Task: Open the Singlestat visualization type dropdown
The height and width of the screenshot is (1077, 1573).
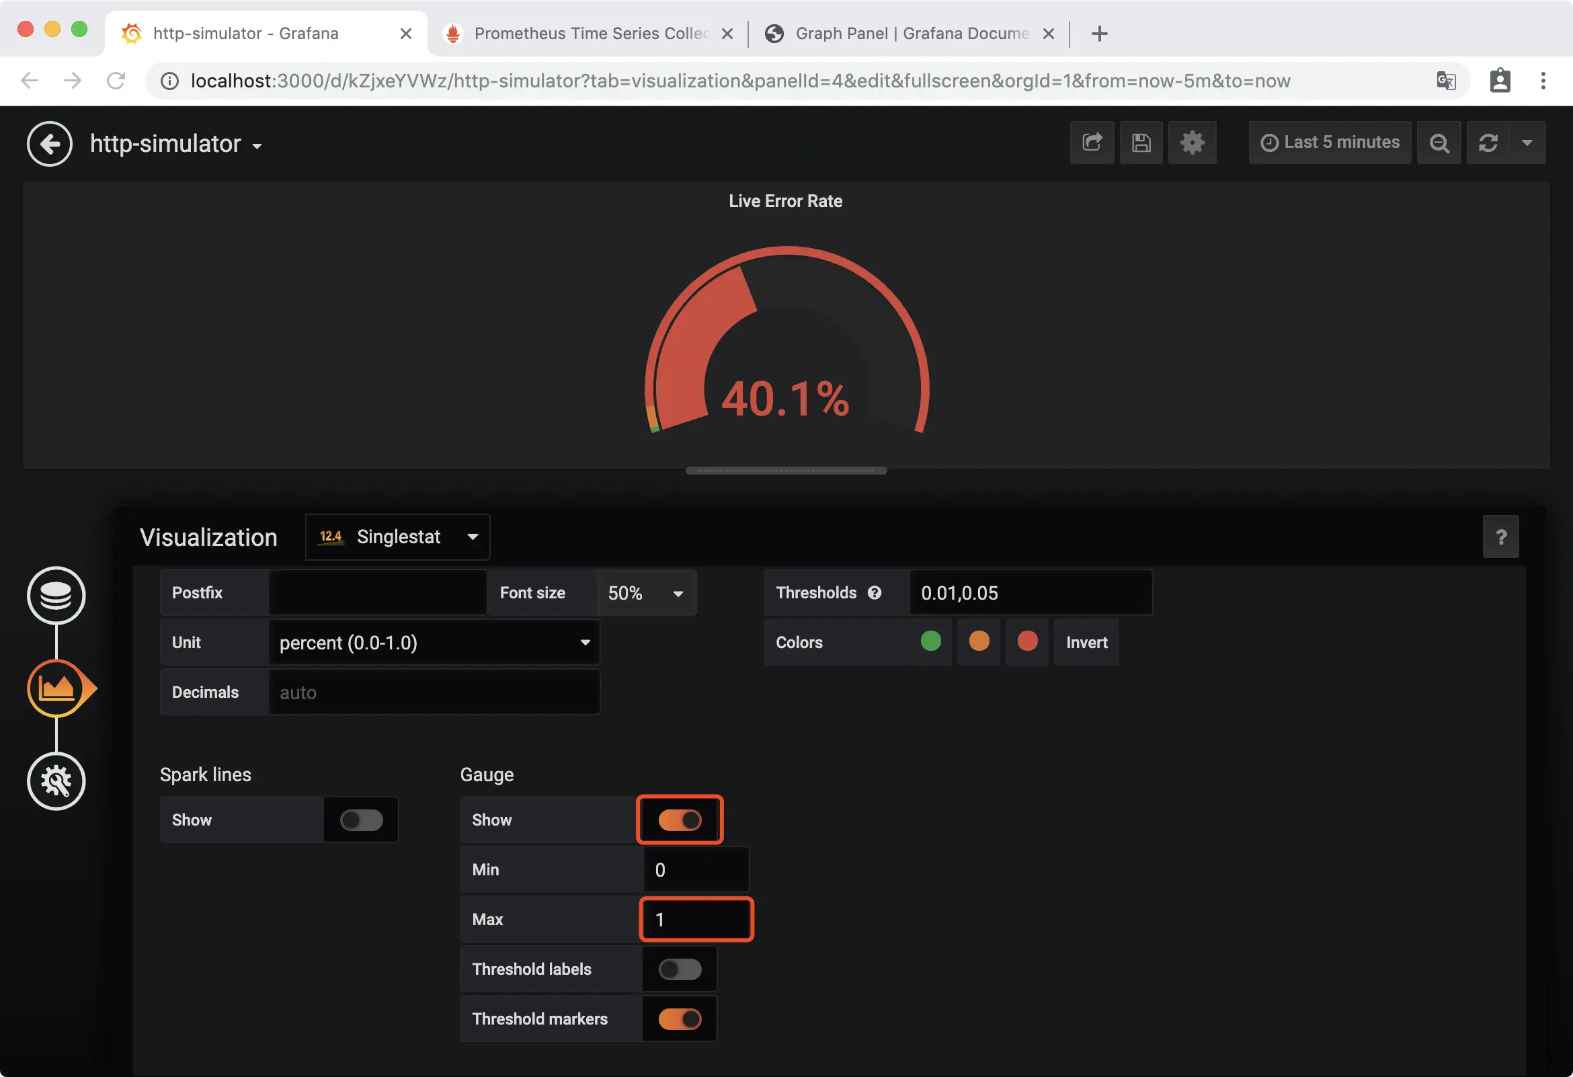Action: pos(397,537)
